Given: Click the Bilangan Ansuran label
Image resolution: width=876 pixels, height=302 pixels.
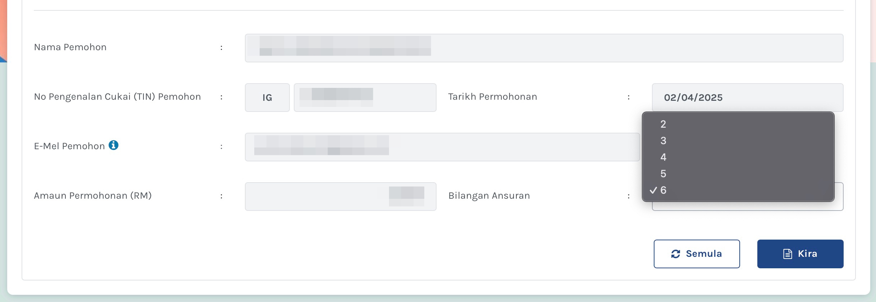Looking at the screenshot, I should click(489, 195).
